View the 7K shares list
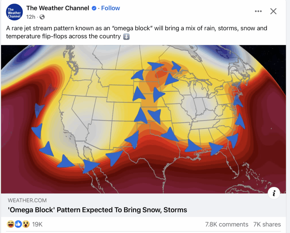The image size is (290, 233). pos(267,224)
